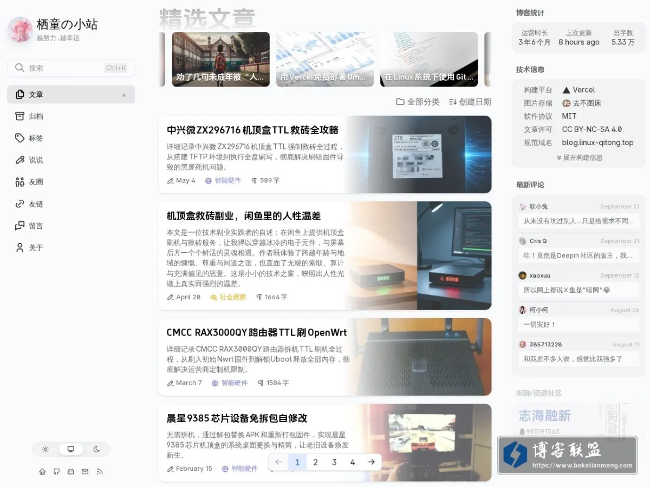Viewport: 650px width, 487px height.
Task: Open featured article 用Vercel免费部署 thumbnail
Action: 325,60
